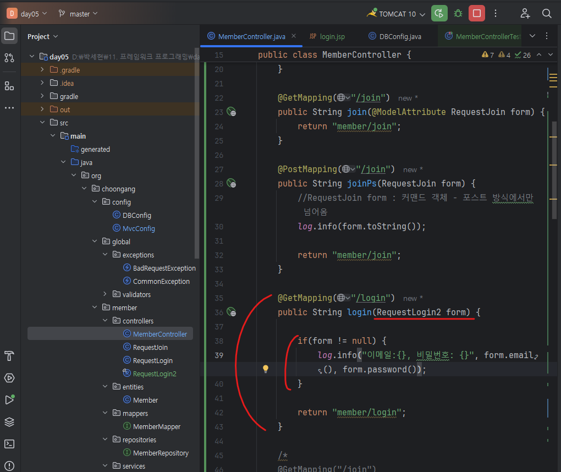Click the gutter web icon on line 28
This screenshot has width=561, height=472.
point(232,184)
